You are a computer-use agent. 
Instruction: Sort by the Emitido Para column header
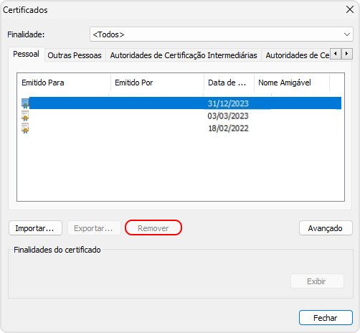tap(64, 83)
